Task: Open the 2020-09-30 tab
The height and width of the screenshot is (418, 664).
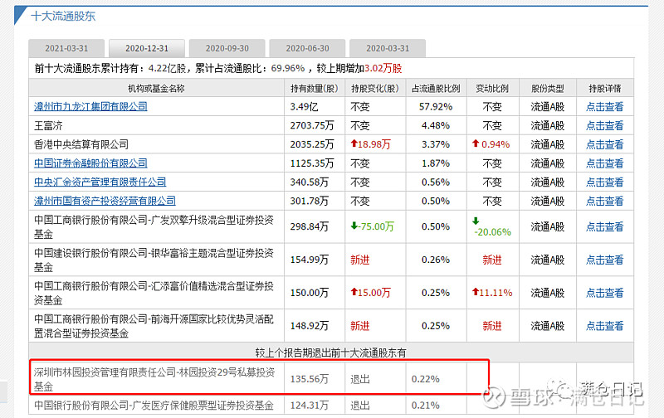Action: [227, 48]
